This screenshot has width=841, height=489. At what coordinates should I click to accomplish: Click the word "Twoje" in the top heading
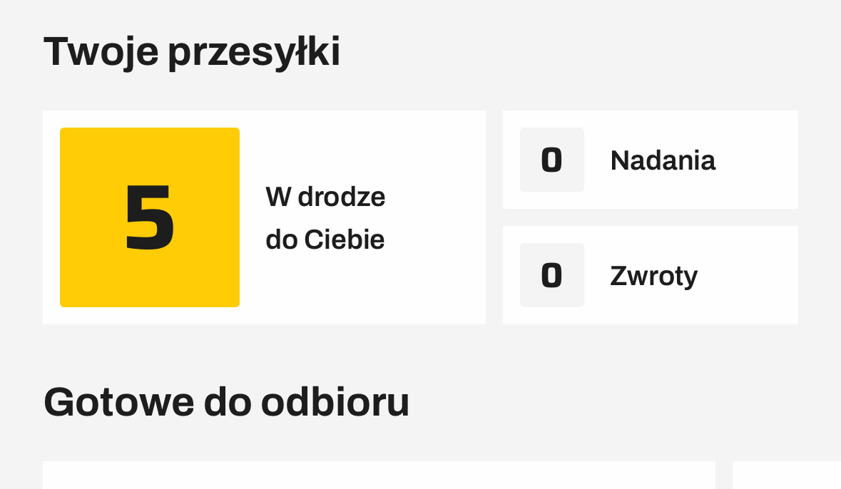[101, 51]
